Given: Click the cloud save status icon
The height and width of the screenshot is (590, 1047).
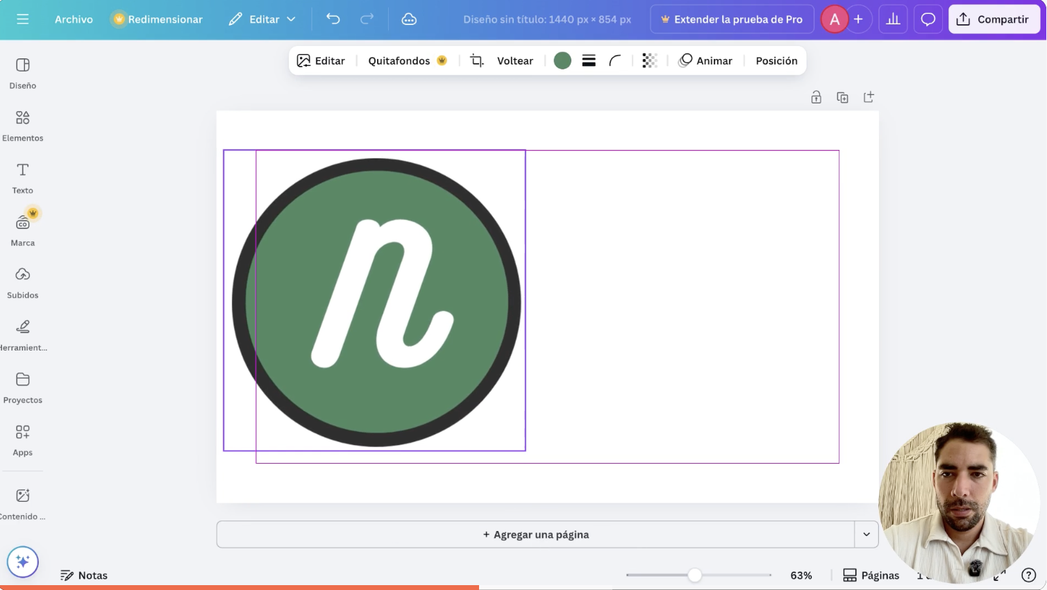Looking at the screenshot, I should coord(409,19).
